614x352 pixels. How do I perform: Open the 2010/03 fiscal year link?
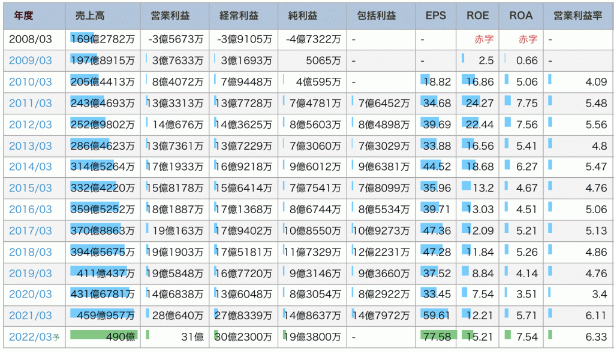pos(31,82)
